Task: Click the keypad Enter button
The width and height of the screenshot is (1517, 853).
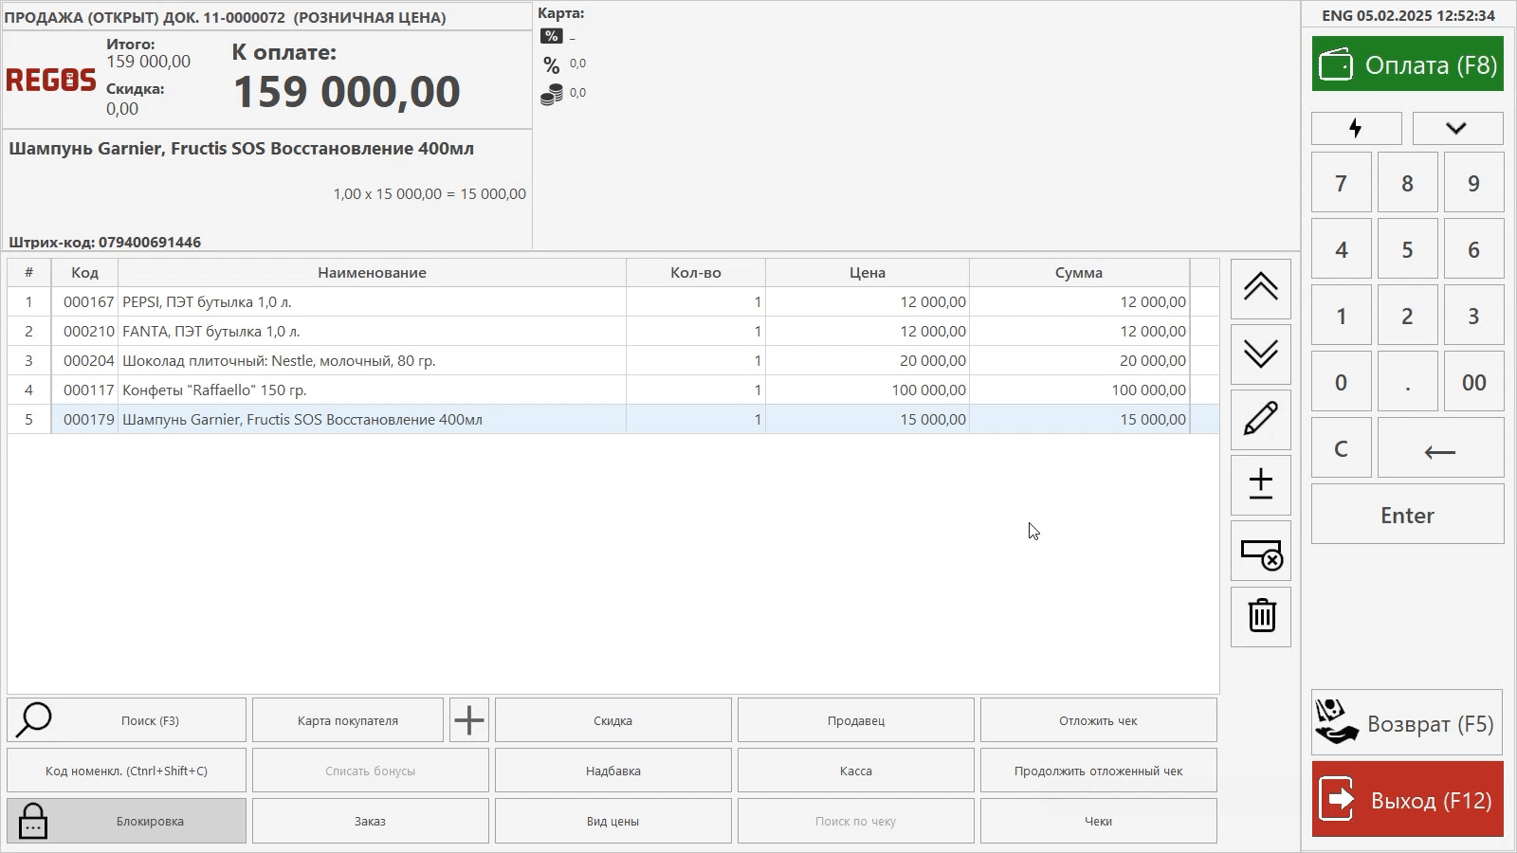Action: click(x=1407, y=515)
